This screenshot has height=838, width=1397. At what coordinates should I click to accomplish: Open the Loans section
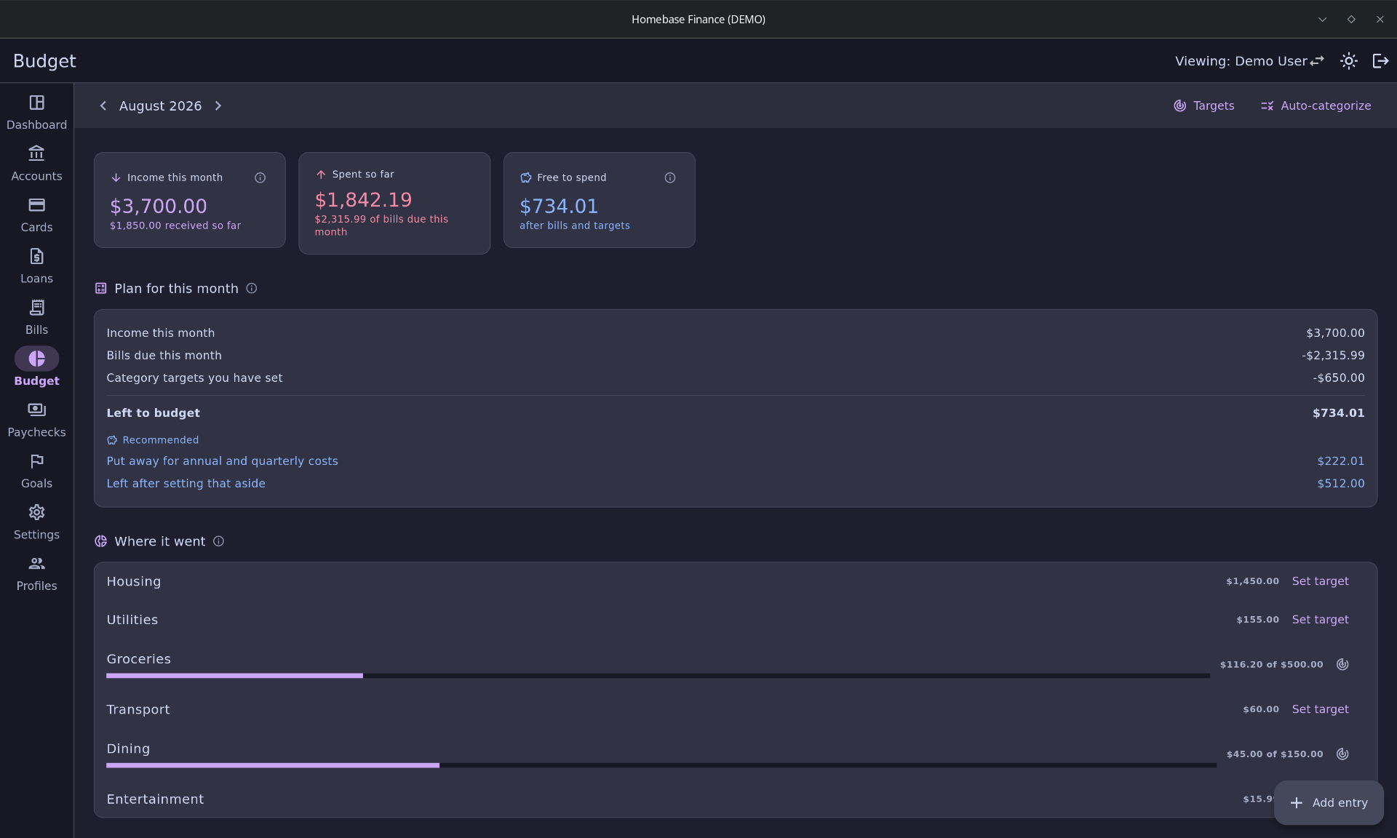(x=36, y=266)
